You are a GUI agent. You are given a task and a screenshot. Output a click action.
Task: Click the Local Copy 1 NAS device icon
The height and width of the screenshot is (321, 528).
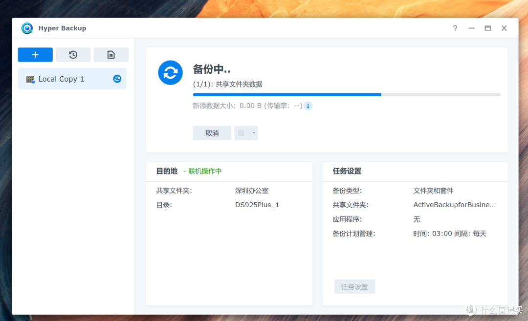[30, 79]
